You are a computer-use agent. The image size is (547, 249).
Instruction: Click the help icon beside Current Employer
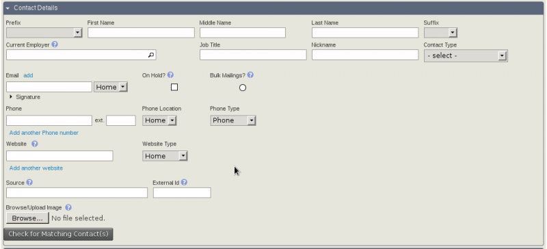55,44
